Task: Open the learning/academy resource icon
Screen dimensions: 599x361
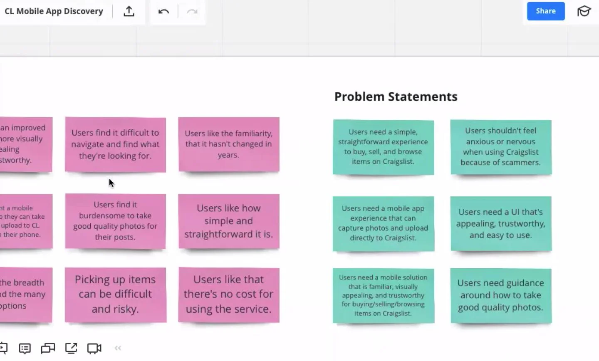Action: [584, 11]
